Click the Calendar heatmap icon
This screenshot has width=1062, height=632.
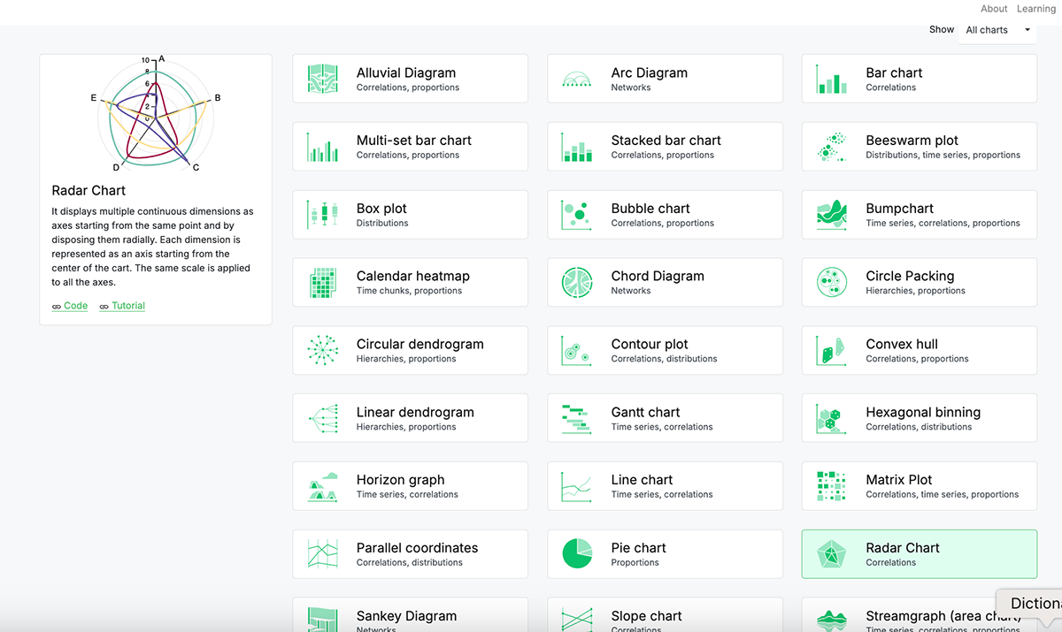coord(322,282)
